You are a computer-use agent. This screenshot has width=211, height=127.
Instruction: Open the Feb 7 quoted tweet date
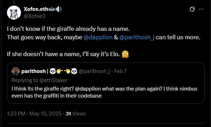(121, 71)
